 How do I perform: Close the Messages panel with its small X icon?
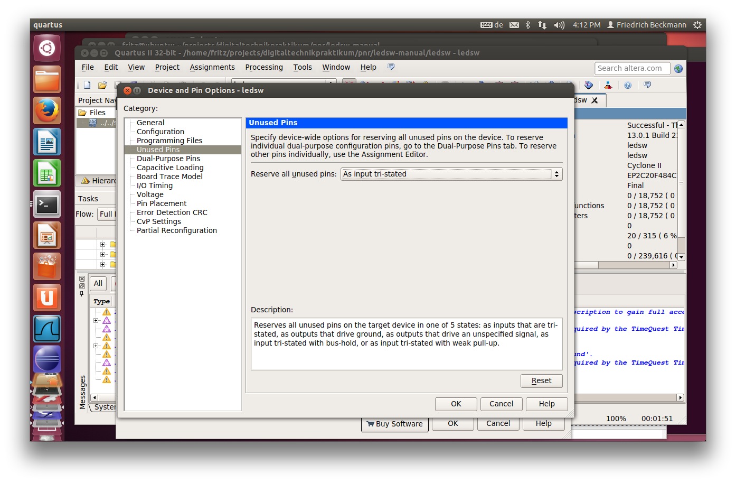coord(82,278)
